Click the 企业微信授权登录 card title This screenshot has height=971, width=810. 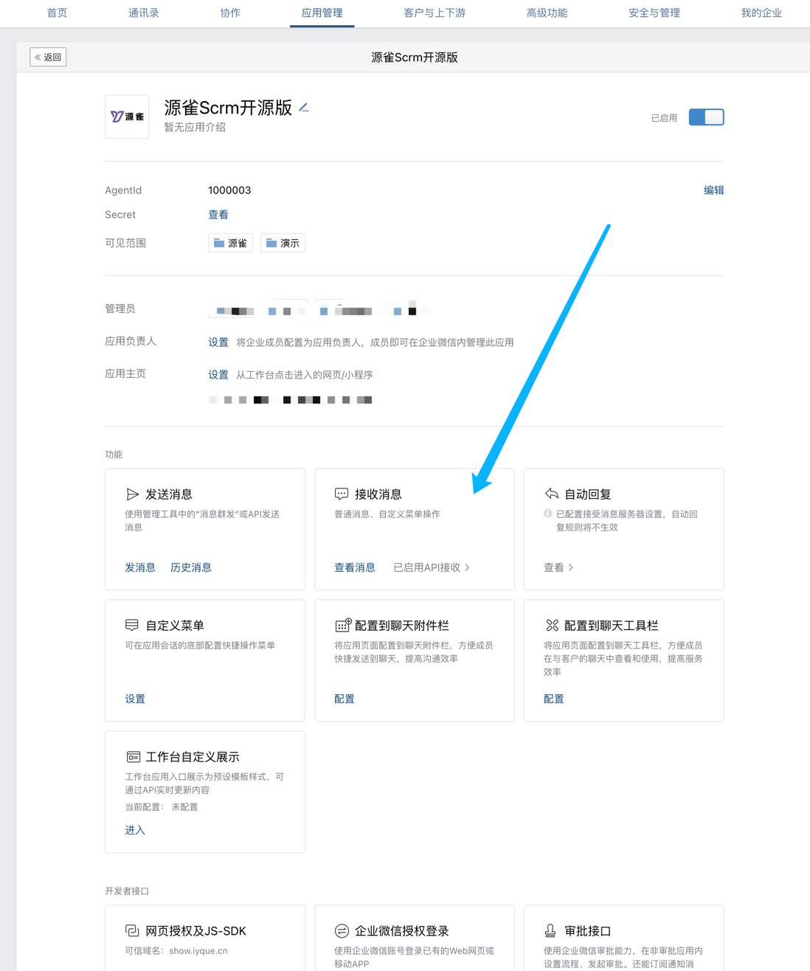pyautogui.click(x=402, y=931)
